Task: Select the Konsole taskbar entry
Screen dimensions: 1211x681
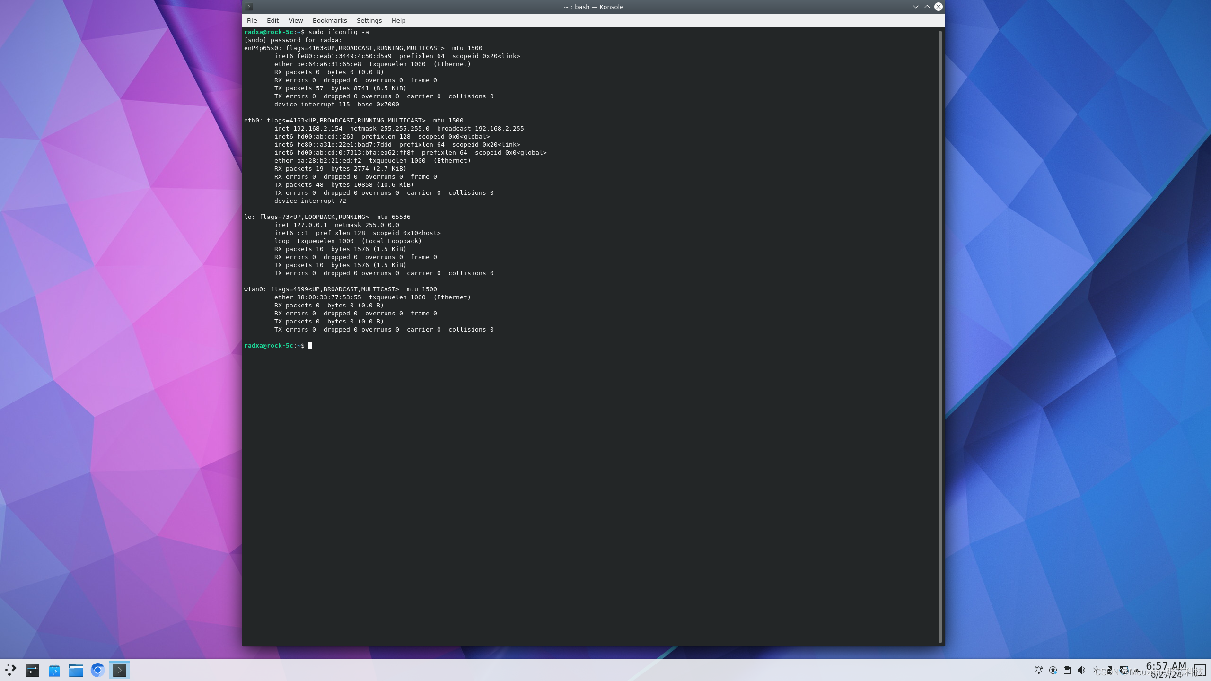Action: click(120, 670)
